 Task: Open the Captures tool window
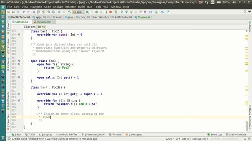(8, 64)
